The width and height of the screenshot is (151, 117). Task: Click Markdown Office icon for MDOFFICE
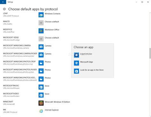[x=41, y=31]
